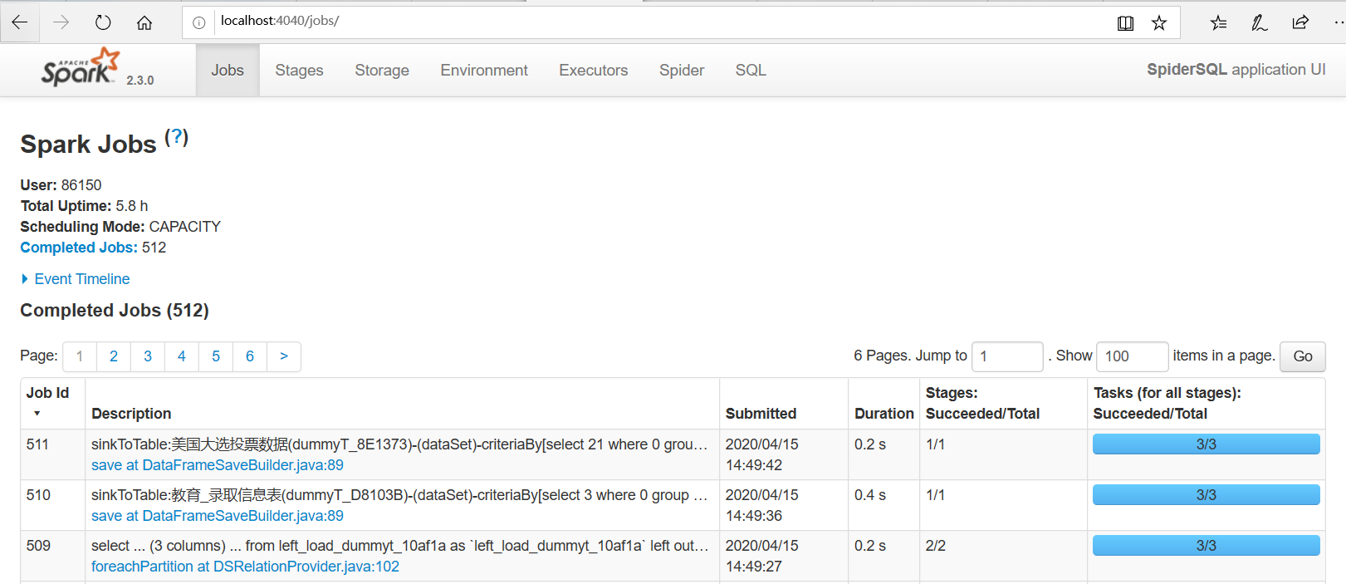Click the Jump to page field
The width and height of the screenshot is (1346, 584).
pyautogui.click(x=1006, y=356)
